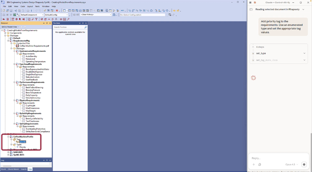Collapse the CoffeeMachineProfile tree node
The image size is (312, 172).
coord(8,137)
